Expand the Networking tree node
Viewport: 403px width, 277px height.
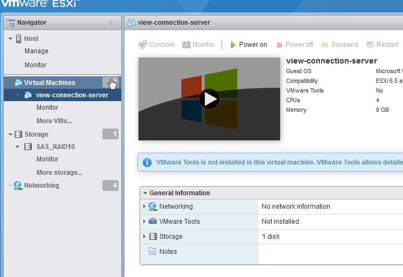[10, 185]
